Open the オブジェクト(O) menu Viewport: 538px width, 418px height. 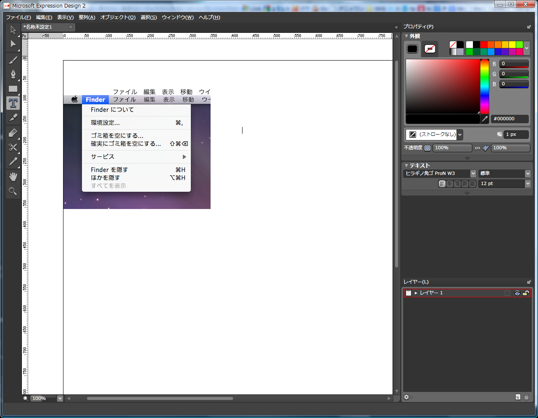point(118,17)
